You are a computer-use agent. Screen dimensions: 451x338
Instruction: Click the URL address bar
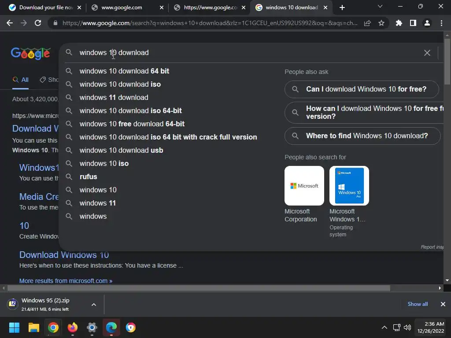pyautogui.click(x=210, y=23)
